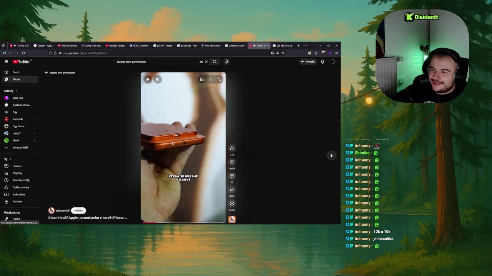Open the sound thumbnail below Remix
This screenshot has width=492, height=276.
pyautogui.click(x=232, y=219)
